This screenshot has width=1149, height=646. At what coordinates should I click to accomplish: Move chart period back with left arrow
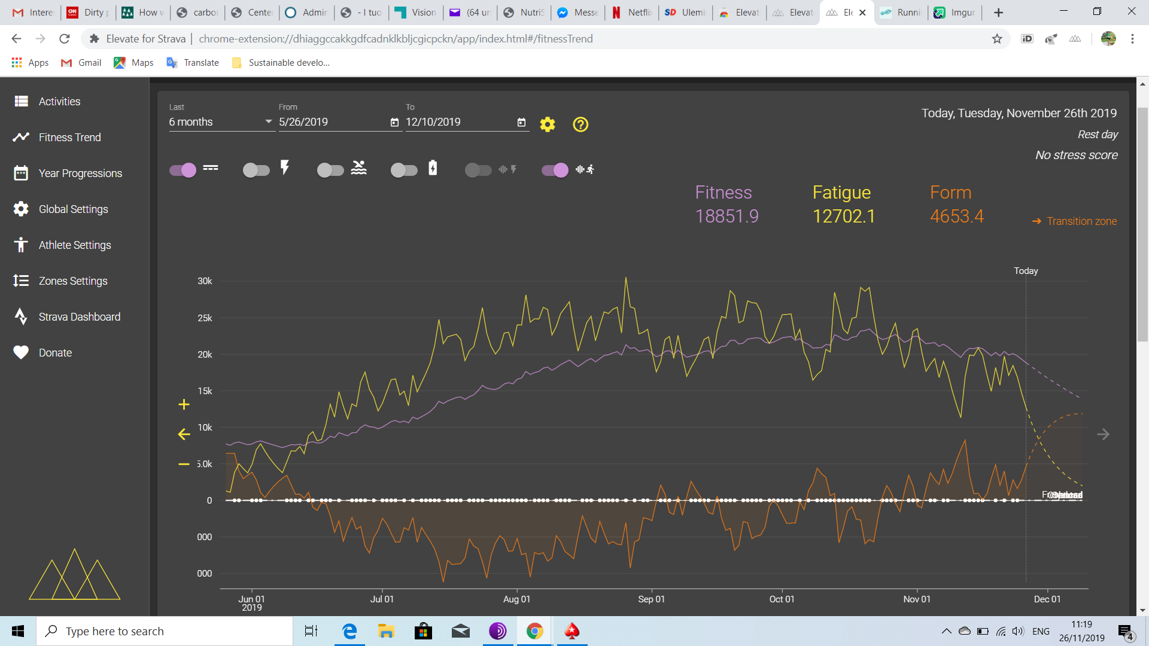[184, 434]
